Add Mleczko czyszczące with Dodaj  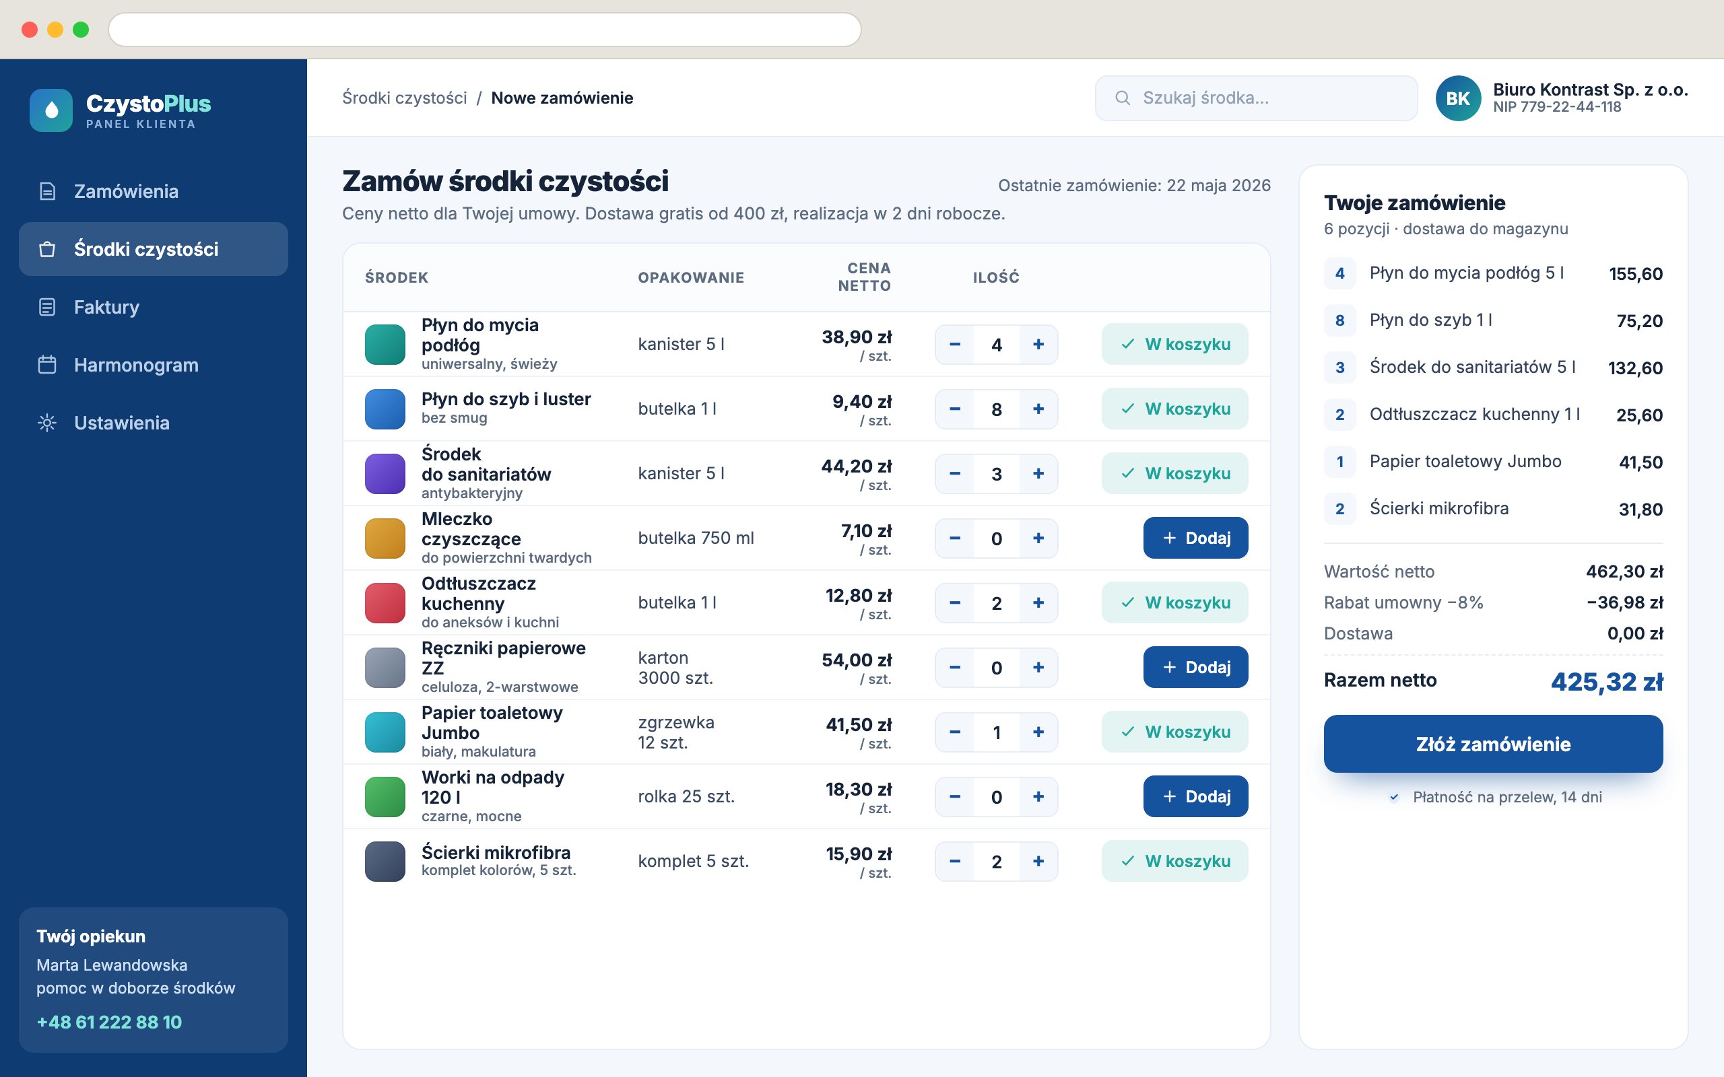point(1195,538)
